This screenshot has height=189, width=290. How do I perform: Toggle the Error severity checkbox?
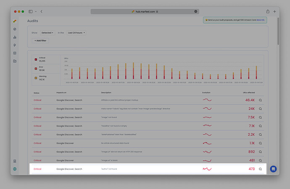click(x=36, y=68)
